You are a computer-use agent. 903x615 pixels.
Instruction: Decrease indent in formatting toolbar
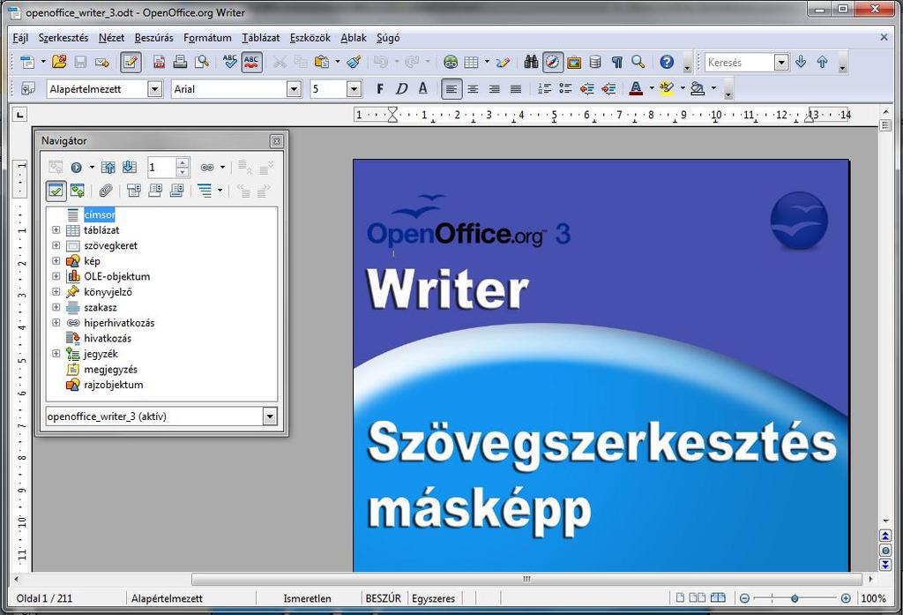click(586, 89)
